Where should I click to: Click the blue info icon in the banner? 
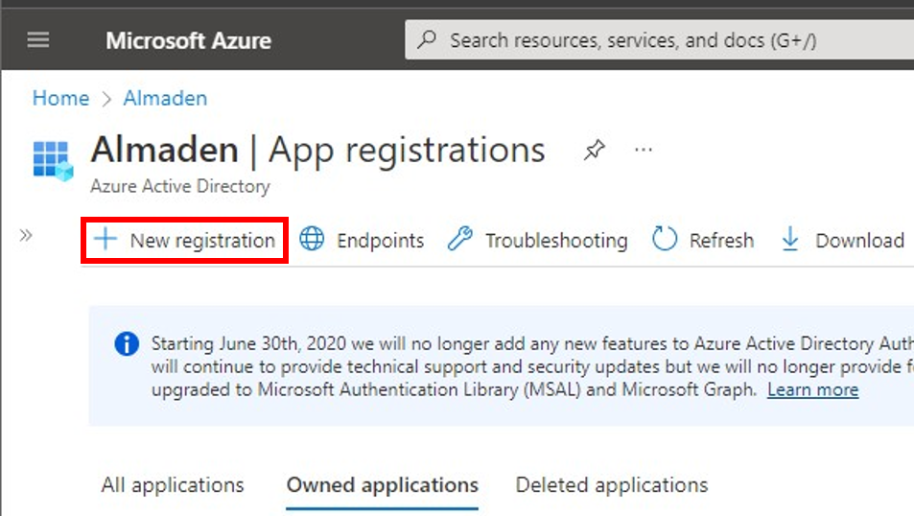point(126,343)
